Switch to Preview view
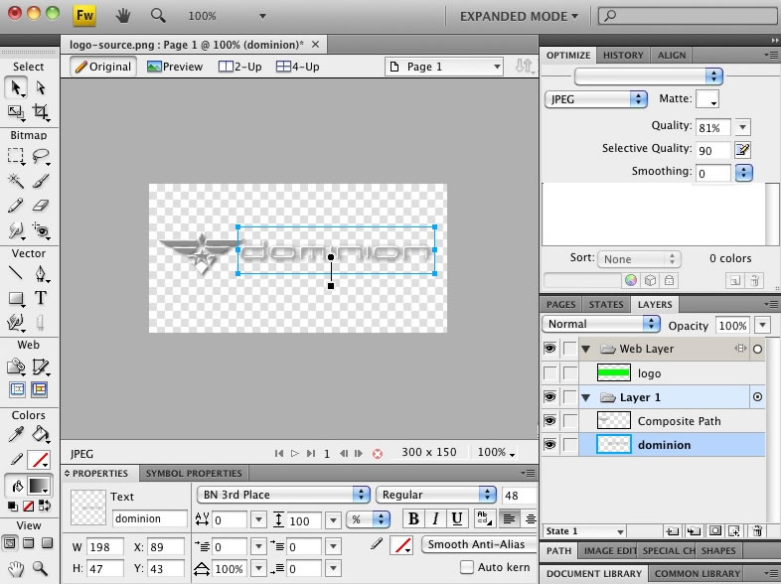This screenshot has width=781, height=584. pos(175,67)
